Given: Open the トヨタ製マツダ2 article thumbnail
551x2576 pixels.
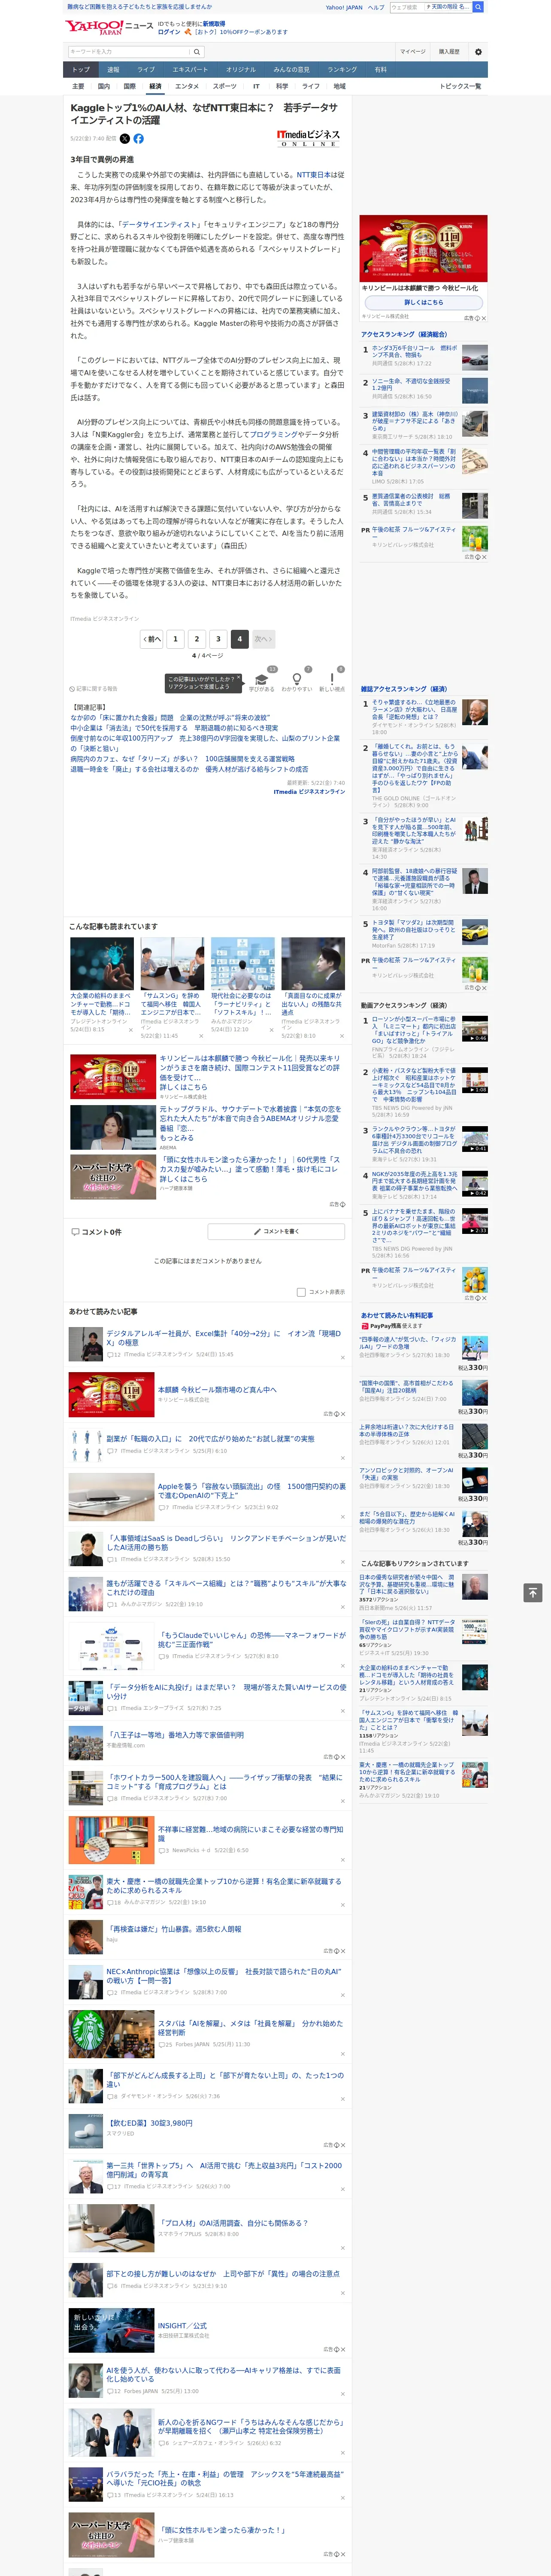Looking at the screenshot, I should (x=475, y=932).
